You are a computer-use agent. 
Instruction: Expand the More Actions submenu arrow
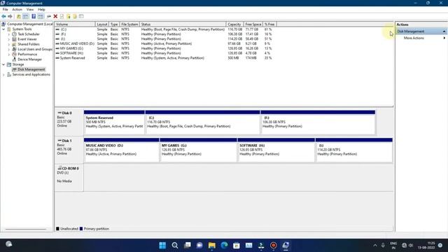[x=444, y=38]
